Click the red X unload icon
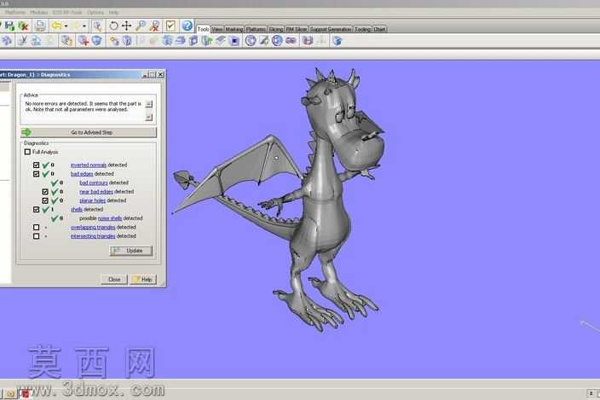Screen dimensions: 600x400 click(23, 26)
